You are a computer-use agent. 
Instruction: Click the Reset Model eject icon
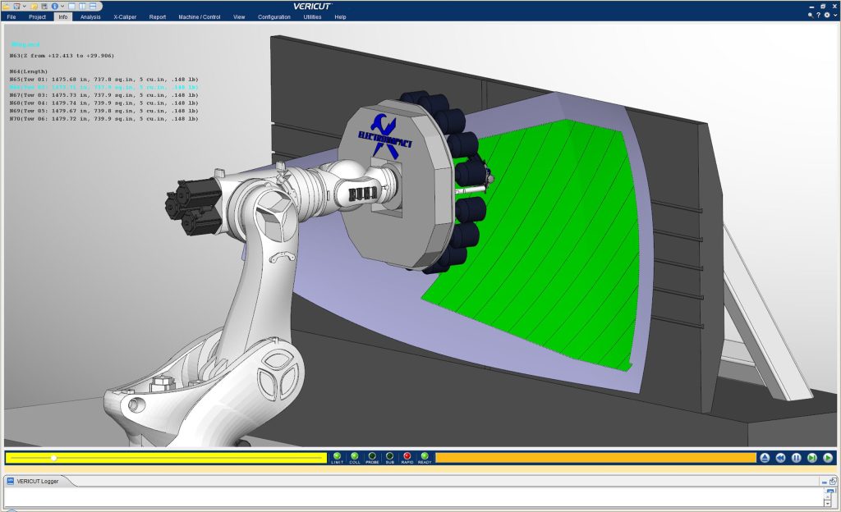coord(764,458)
